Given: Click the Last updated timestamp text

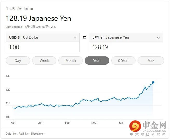Looking at the screenshot, I should tap(31, 27).
